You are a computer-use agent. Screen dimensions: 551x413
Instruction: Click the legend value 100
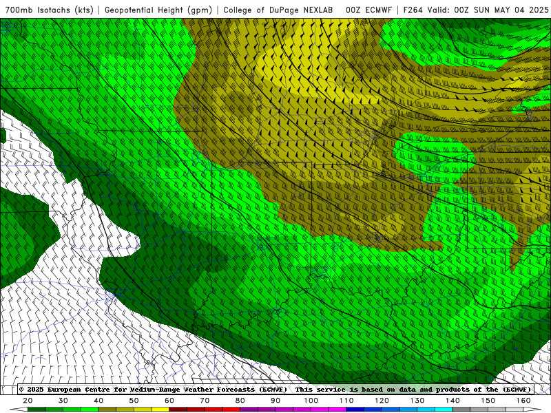point(311,401)
